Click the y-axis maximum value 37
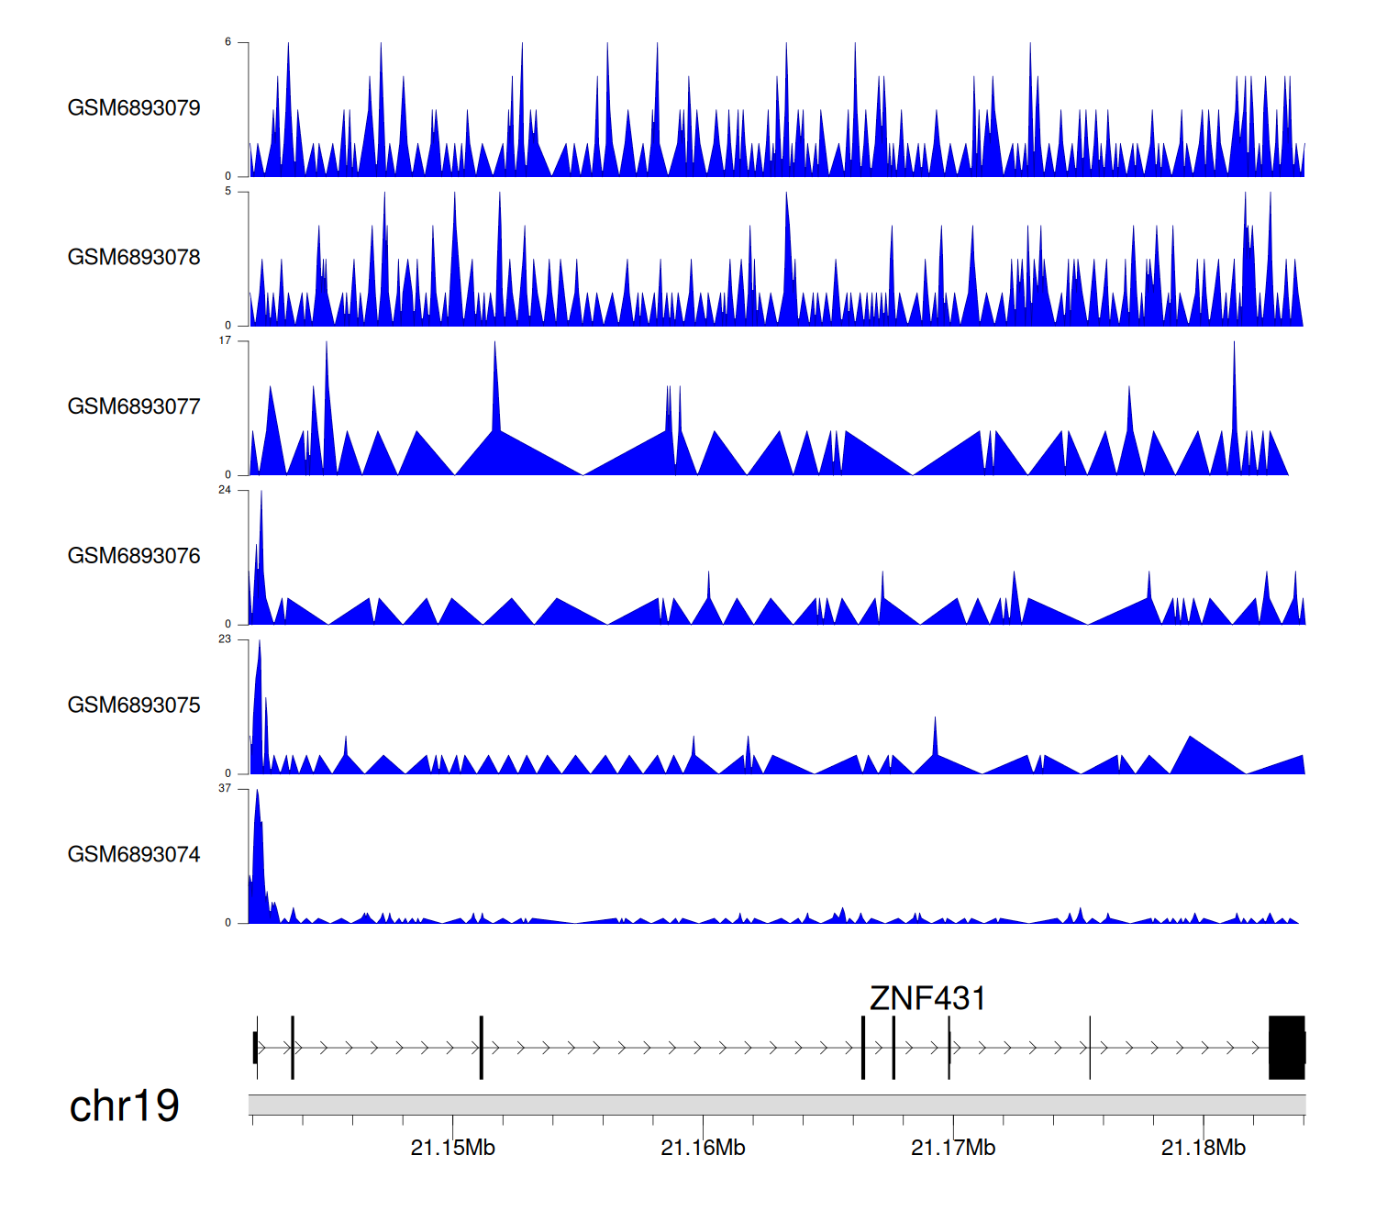1376x1211 pixels. [225, 789]
